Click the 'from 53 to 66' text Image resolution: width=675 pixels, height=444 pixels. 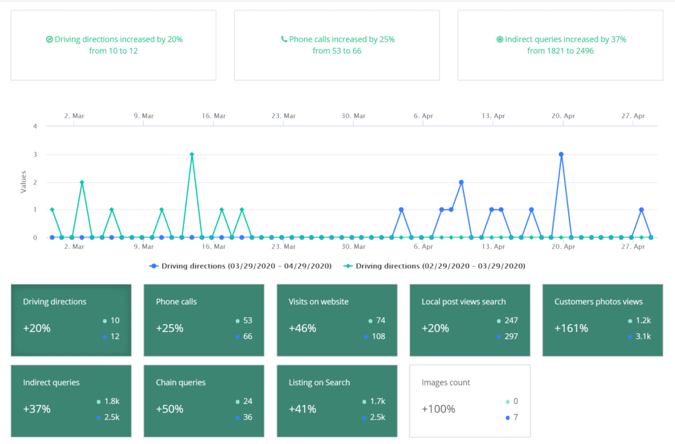(x=337, y=51)
